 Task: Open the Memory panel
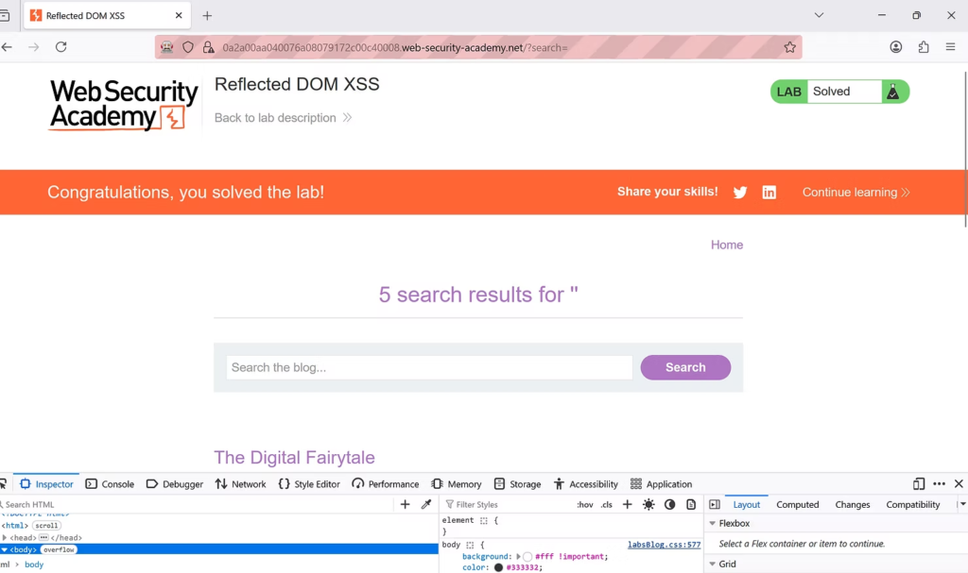click(x=457, y=484)
